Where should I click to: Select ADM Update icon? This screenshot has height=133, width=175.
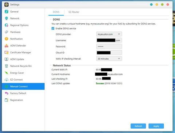(x=7, y=59)
